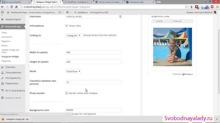Go to Виджеты submenu link

pyautogui.click(x=6, y=41)
